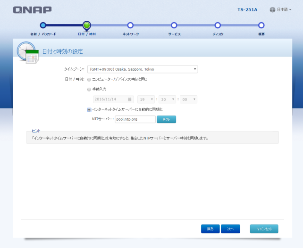Screen dimensions: 303x248
Task: Open the 日本語 language dropdown
Action: [x=284, y=9]
